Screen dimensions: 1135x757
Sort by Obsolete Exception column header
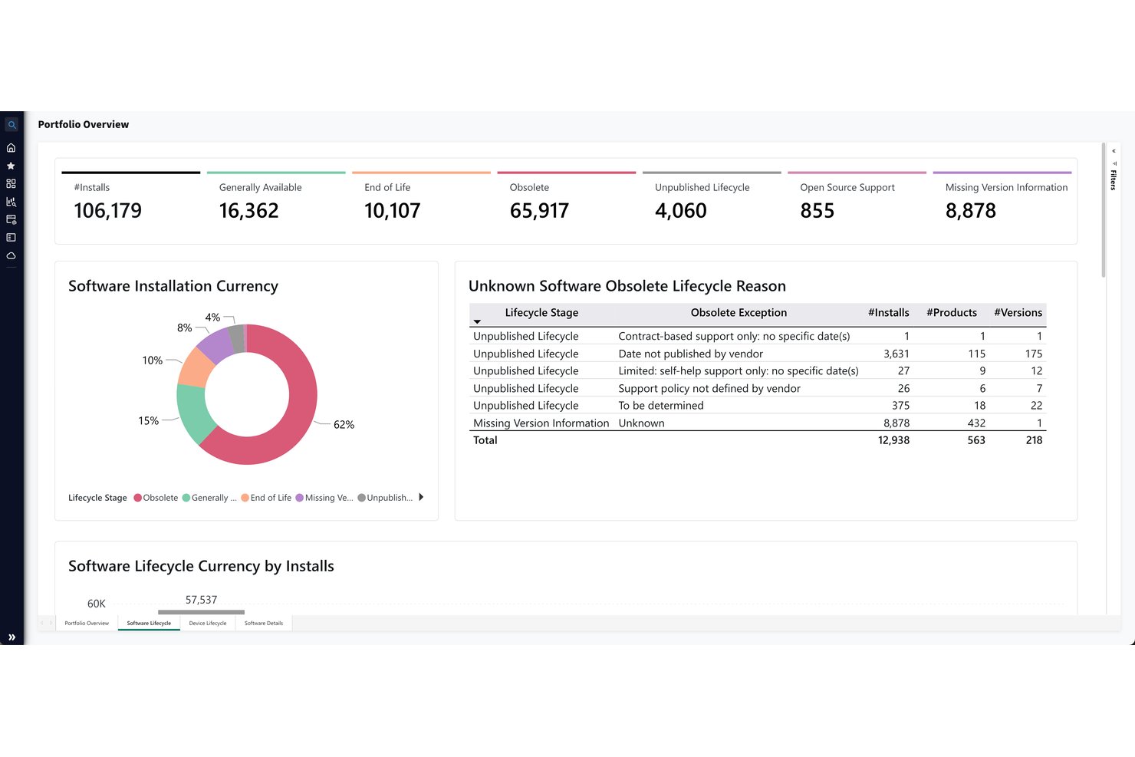739,313
